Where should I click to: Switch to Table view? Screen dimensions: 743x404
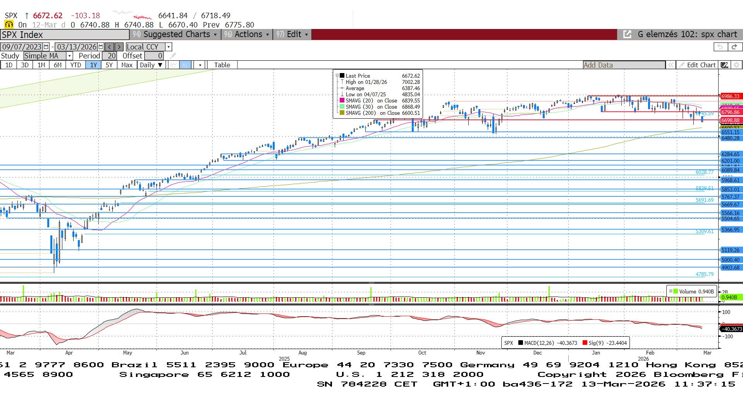(x=222, y=65)
